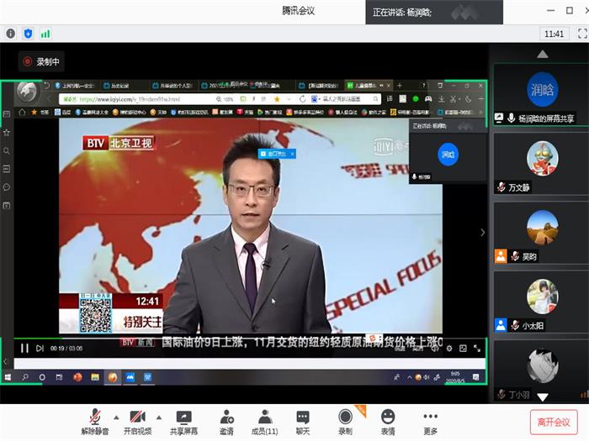Select participant tile 吴昀
Screen dimensions: 589x441
[541, 233]
